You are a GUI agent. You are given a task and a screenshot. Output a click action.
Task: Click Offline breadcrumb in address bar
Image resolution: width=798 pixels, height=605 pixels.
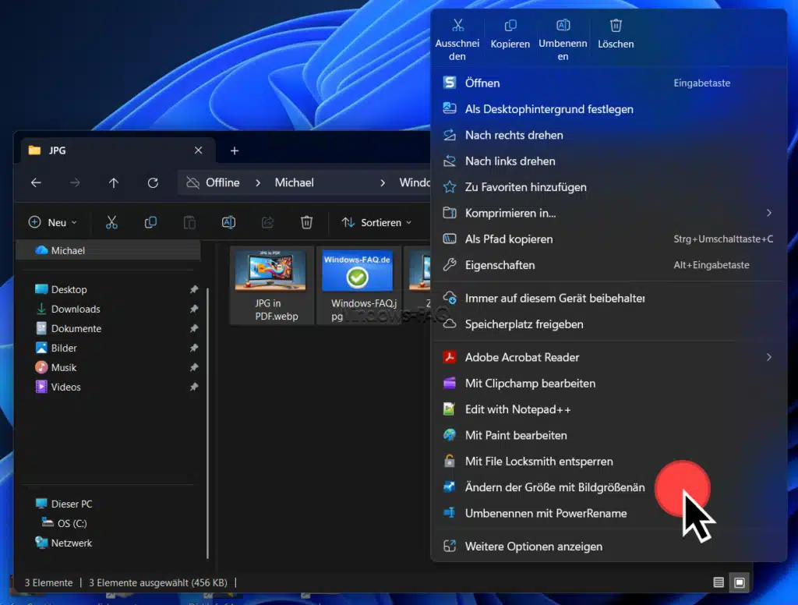coord(222,182)
